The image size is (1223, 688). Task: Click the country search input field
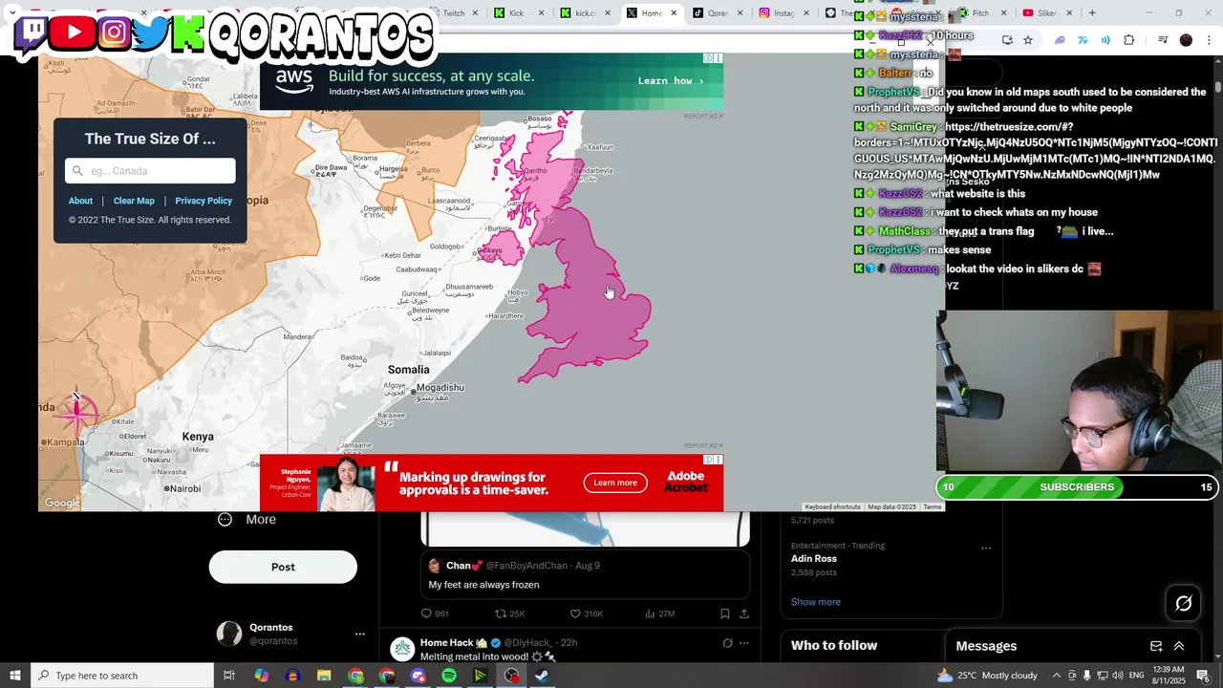pos(150,171)
